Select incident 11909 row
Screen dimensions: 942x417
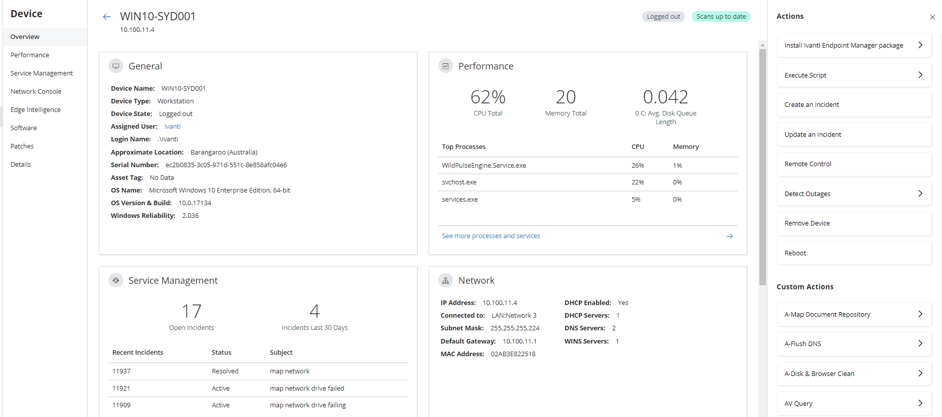pos(258,405)
